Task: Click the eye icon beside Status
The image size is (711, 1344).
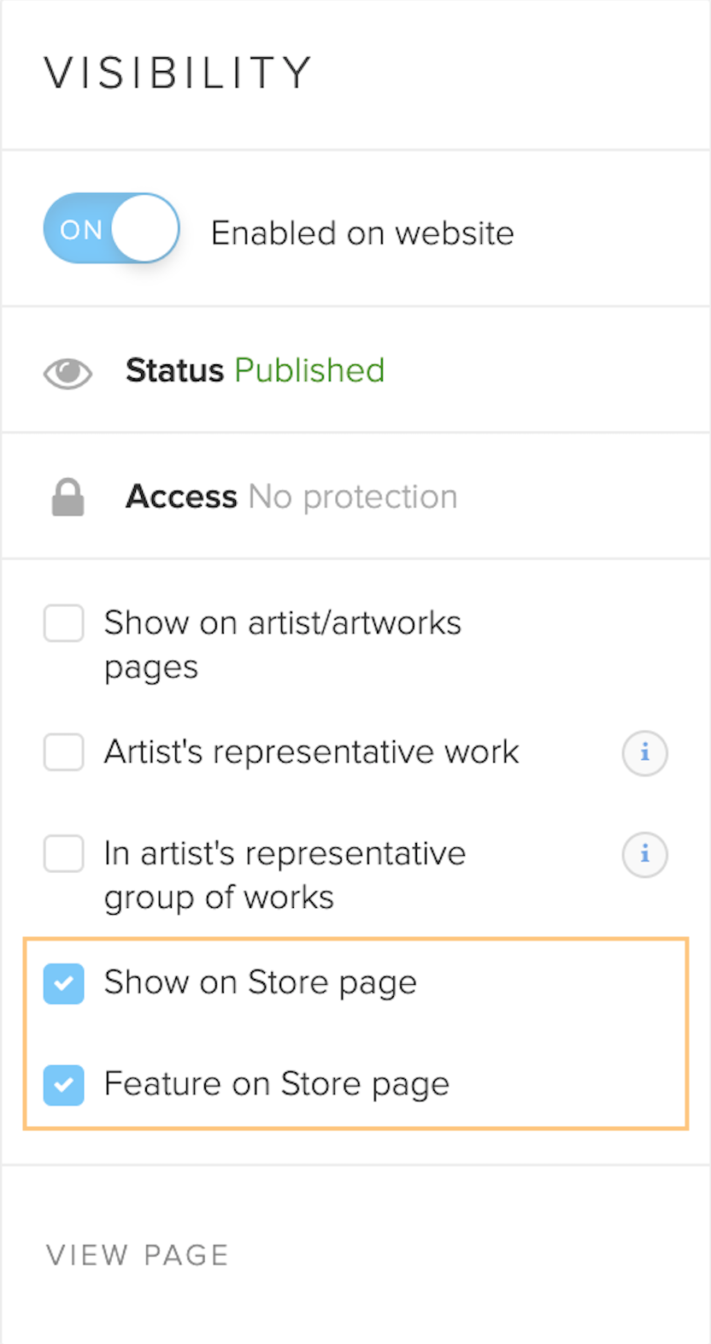Action: click(68, 373)
